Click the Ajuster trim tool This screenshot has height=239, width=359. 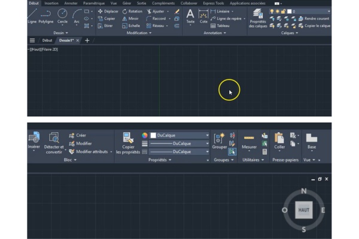(x=156, y=11)
